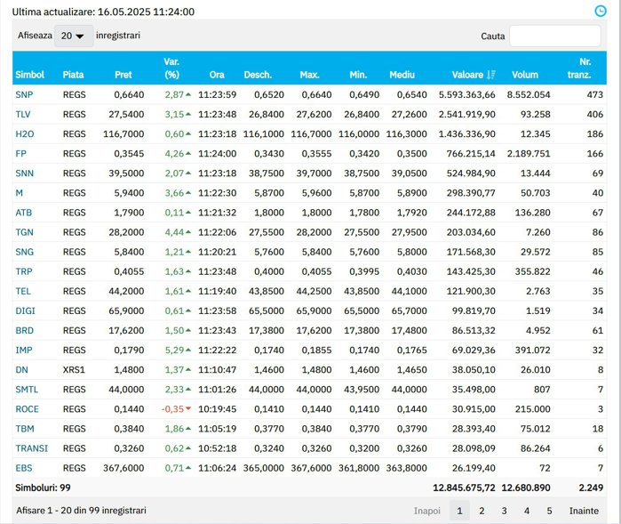Click the sort icon beside Valoare header
Viewport: 621px width, 524px height.
tap(491, 75)
